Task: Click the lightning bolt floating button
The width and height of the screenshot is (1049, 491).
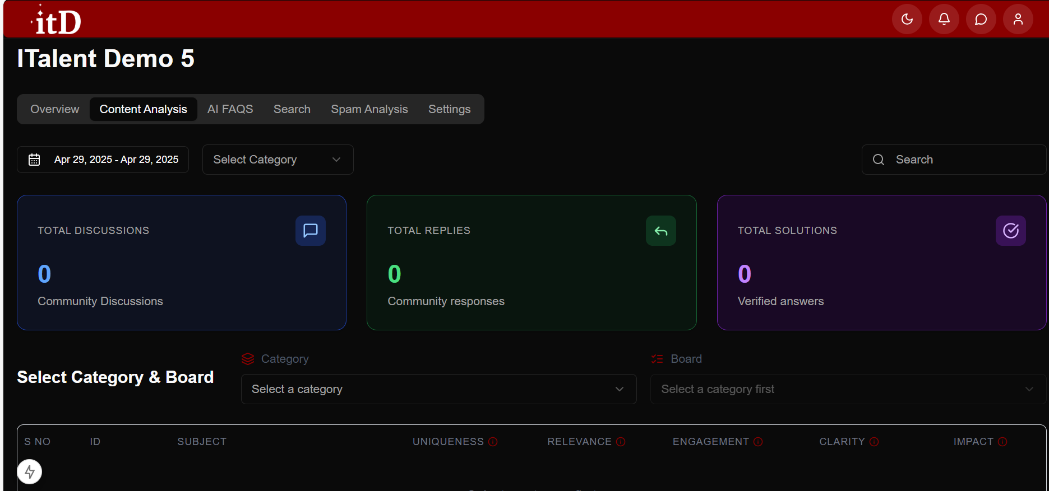Action: click(x=30, y=471)
